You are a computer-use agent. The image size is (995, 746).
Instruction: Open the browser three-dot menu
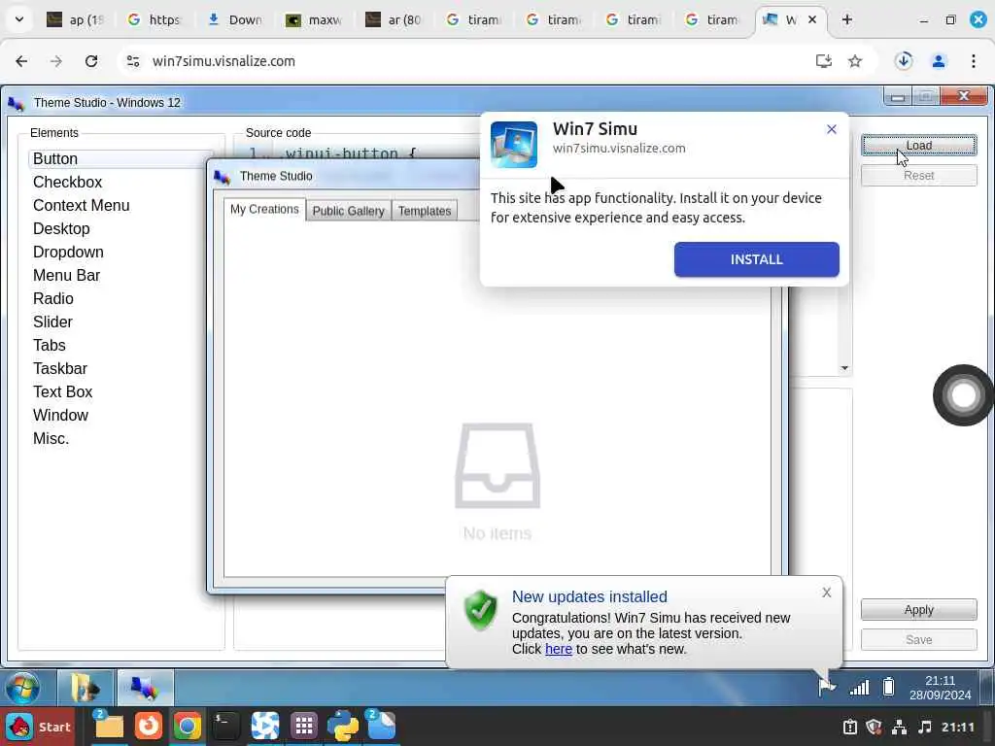point(974,61)
